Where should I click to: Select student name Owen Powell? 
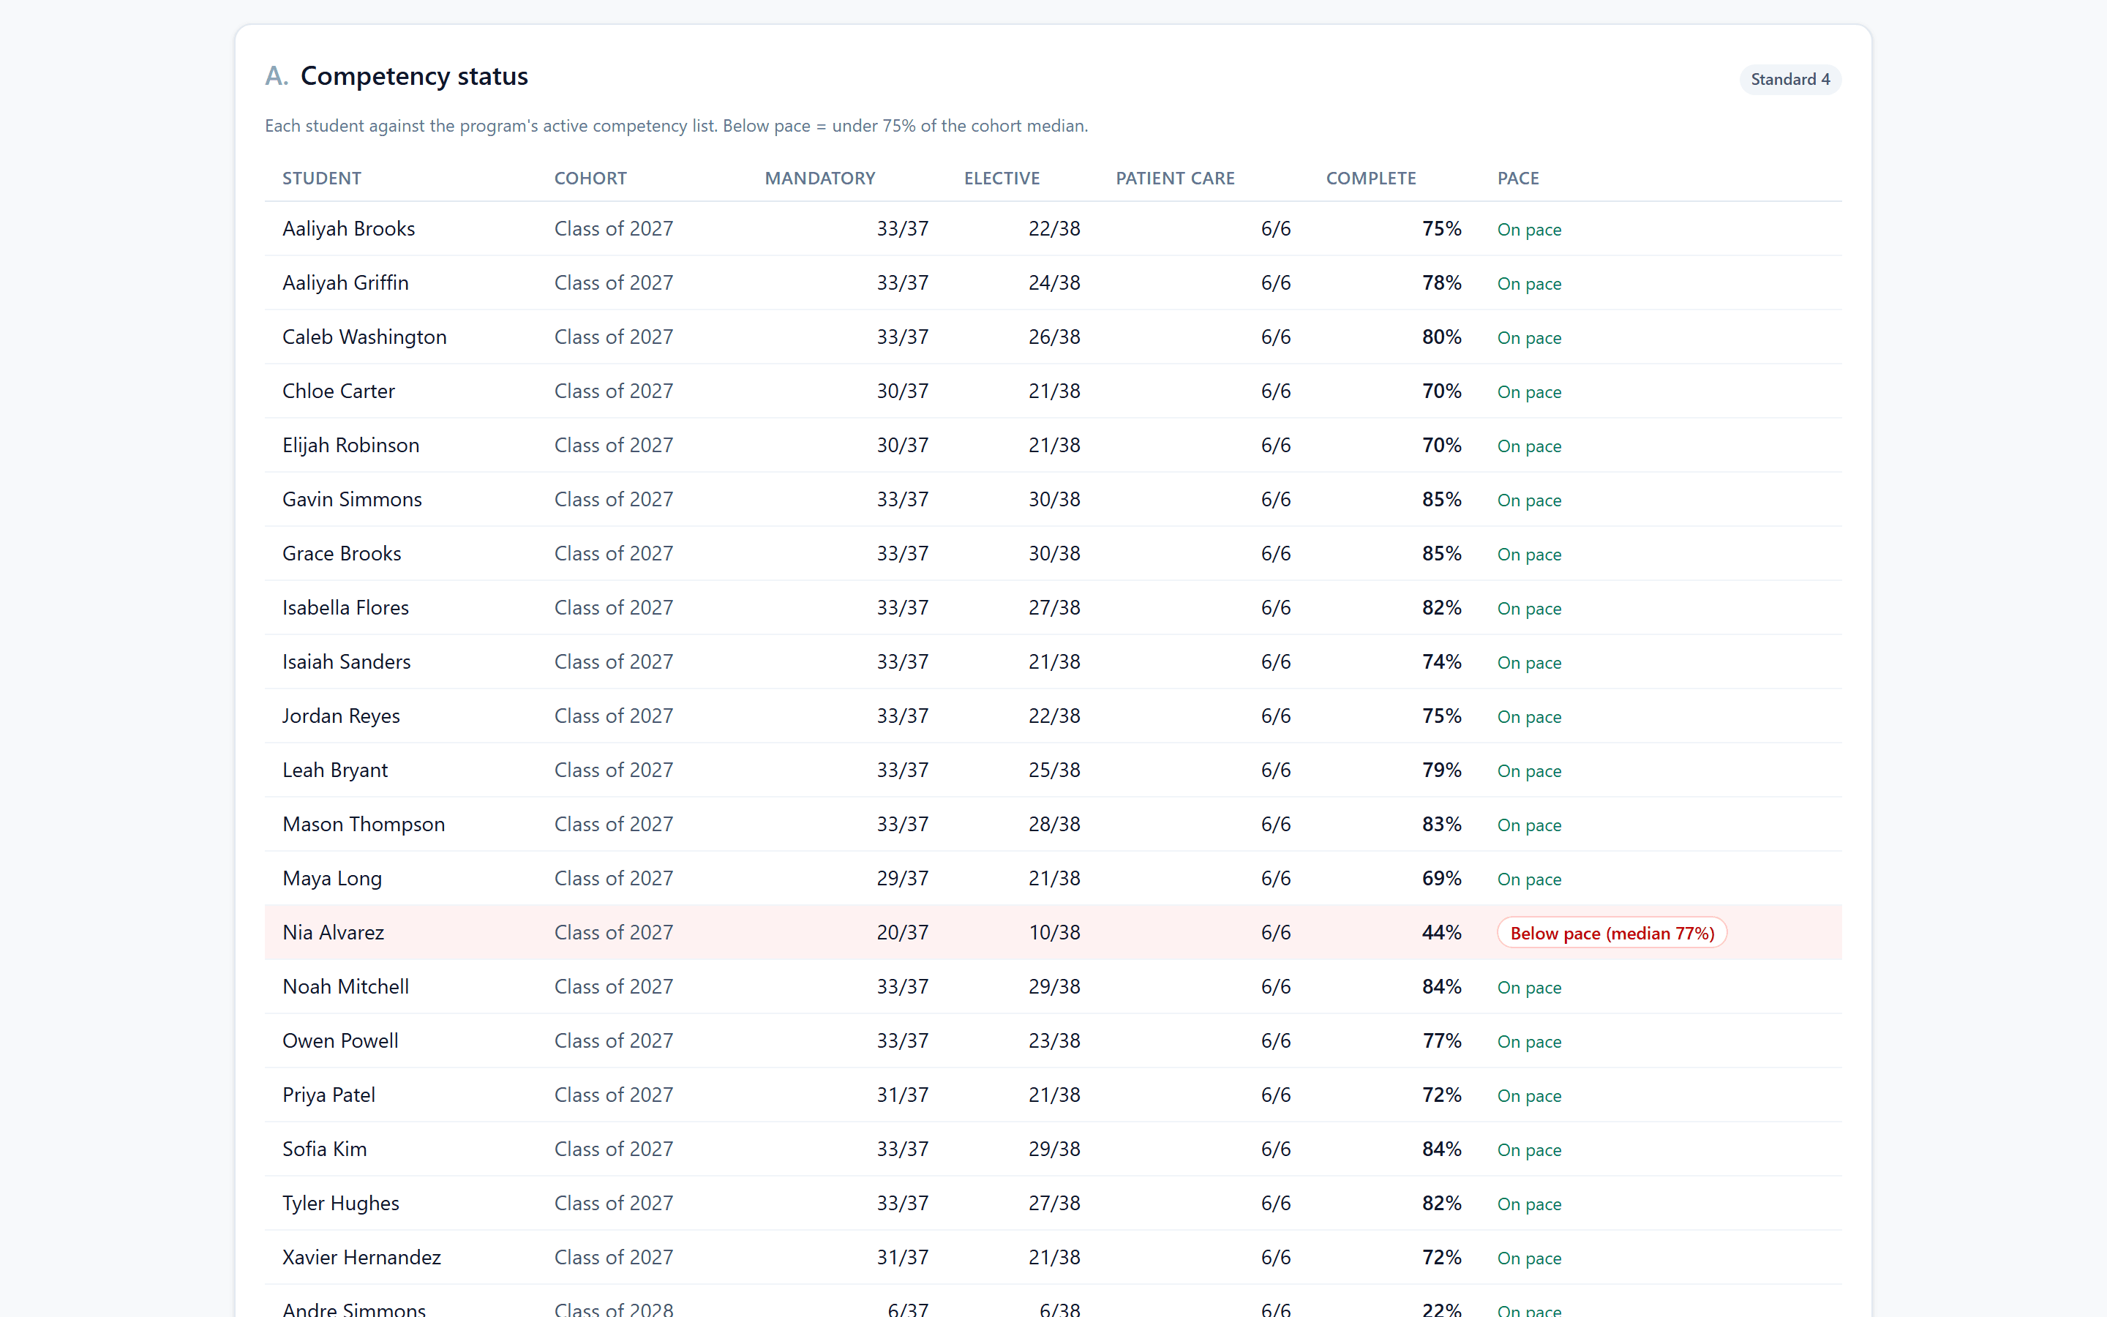click(339, 1040)
